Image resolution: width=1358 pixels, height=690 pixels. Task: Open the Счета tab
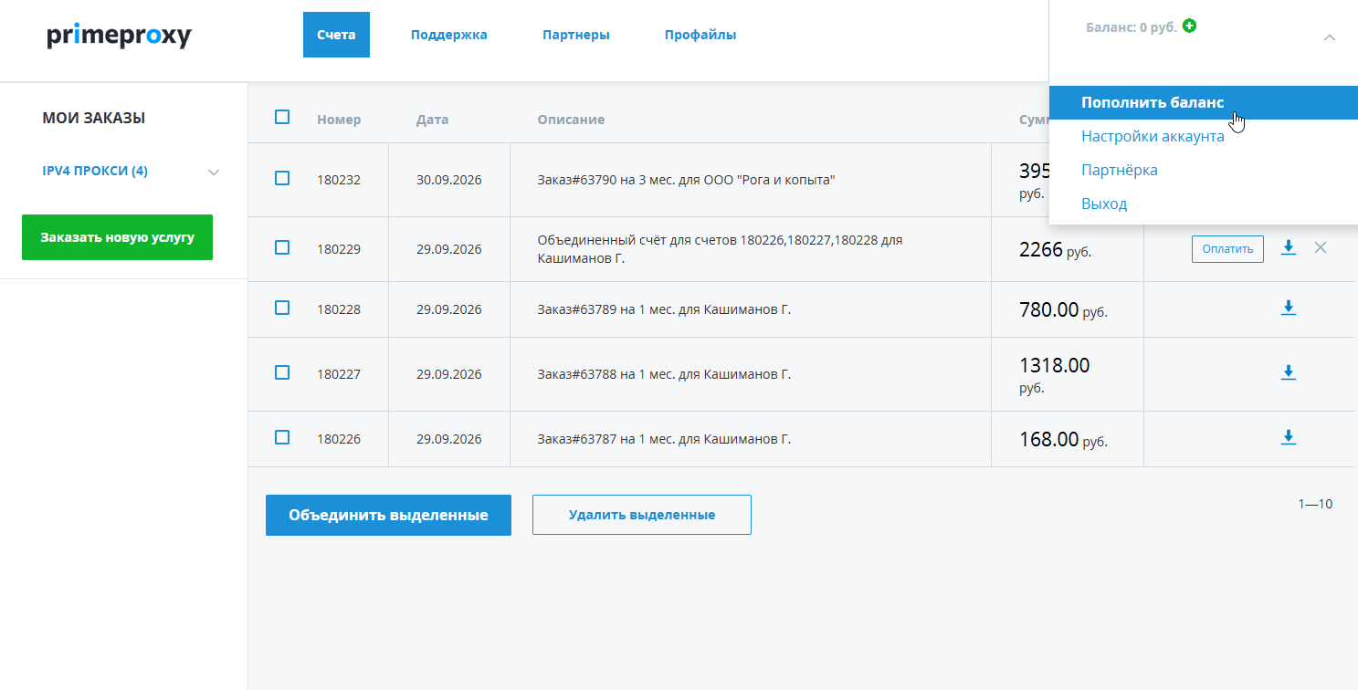coord(336,35)
